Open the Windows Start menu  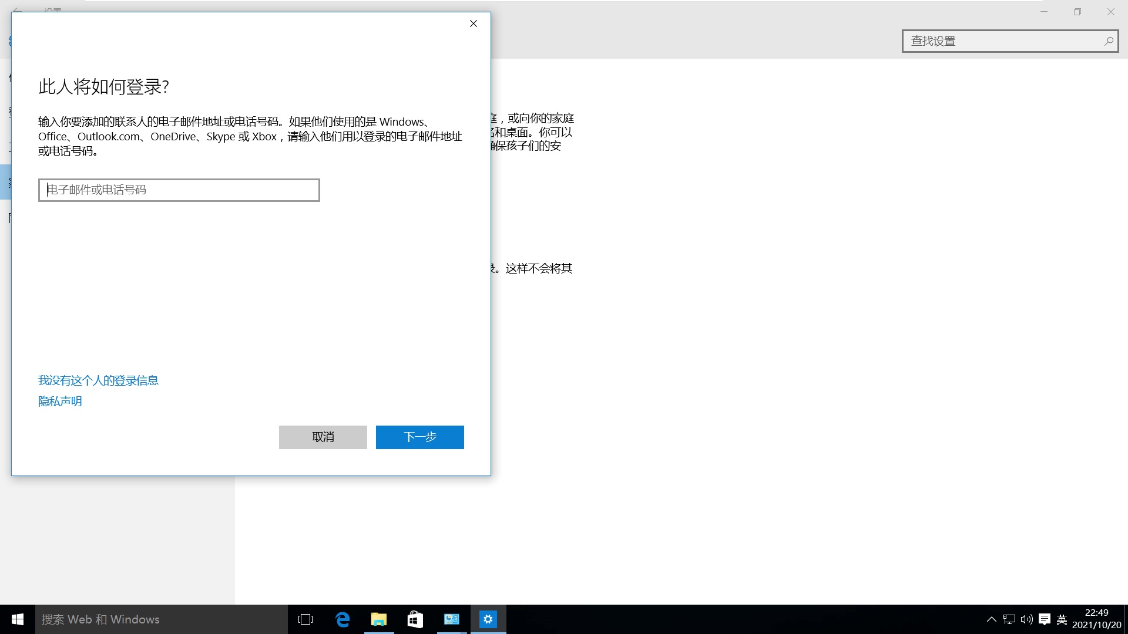pyautogui.click(x=18, y=619)
